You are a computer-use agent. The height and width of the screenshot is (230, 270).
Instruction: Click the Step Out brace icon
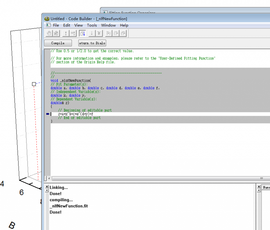(123, 33)
